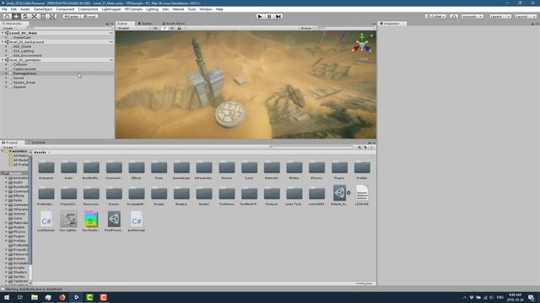Open Unity cloud services
The width and height of the screenshot is (540, 303).
coord(454,17)
